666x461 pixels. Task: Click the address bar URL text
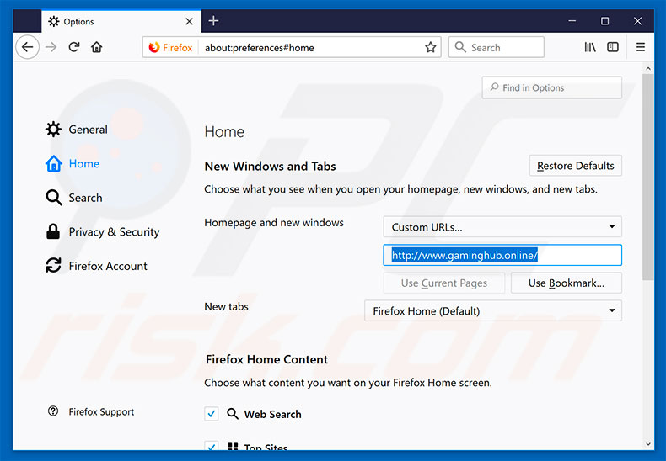pos(259,48)
